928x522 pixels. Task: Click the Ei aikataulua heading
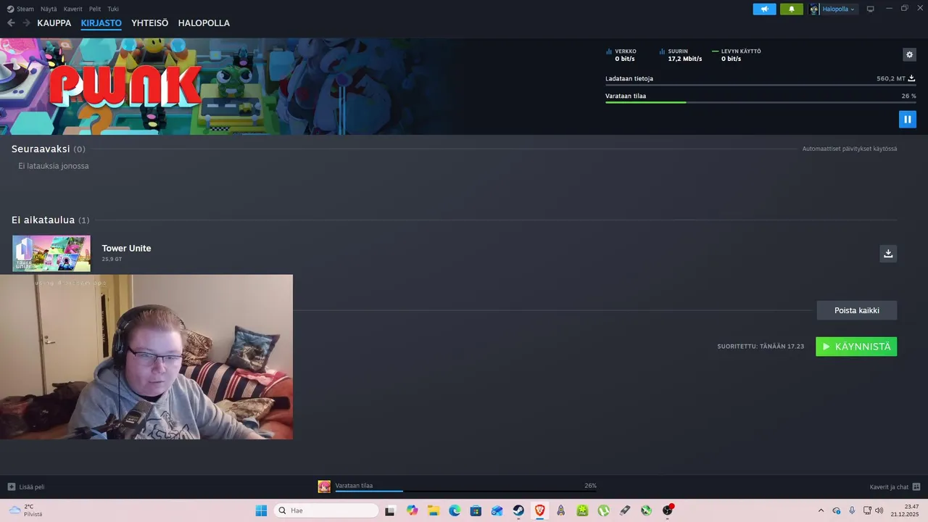tap(43, 220)
